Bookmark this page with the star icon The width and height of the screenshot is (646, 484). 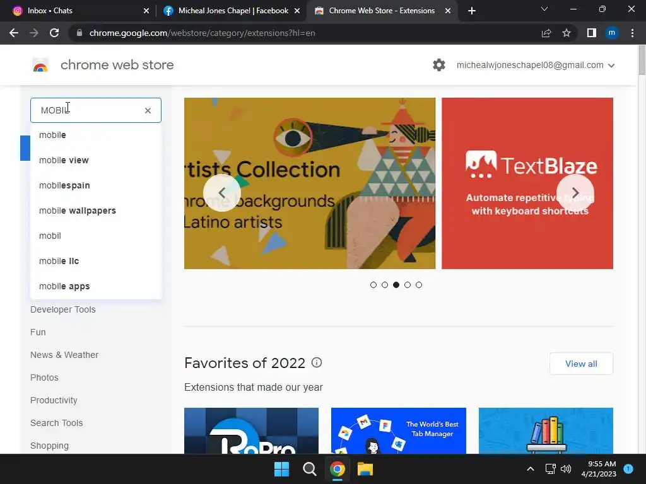(x=567, y=33)
